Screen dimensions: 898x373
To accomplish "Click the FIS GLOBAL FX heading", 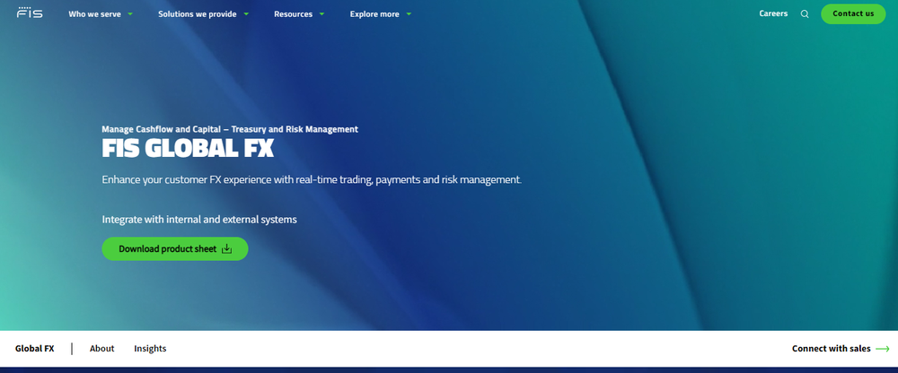I will (188, 149).
